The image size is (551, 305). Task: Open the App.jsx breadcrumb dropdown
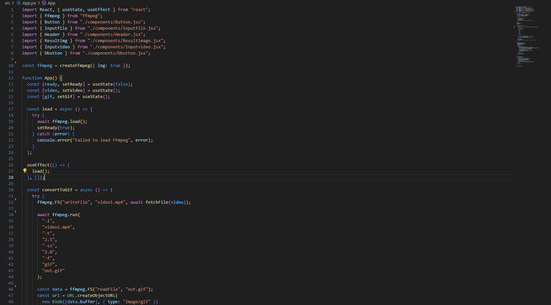pyautogui.click(x=29, y=3)
